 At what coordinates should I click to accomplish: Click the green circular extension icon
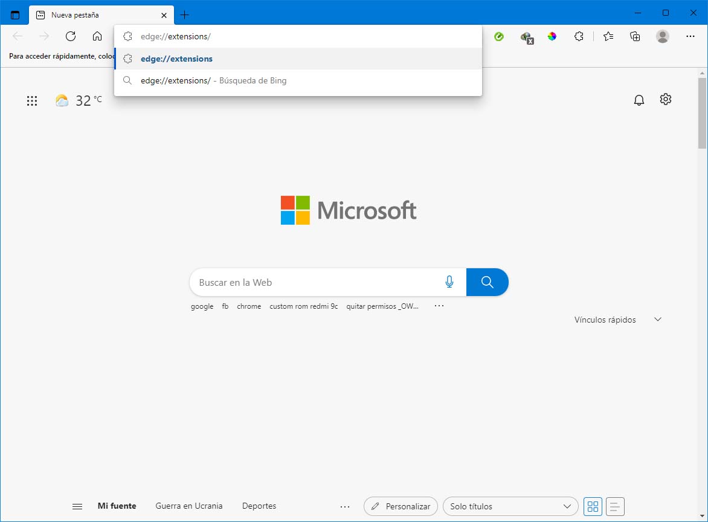pos(499,37)
